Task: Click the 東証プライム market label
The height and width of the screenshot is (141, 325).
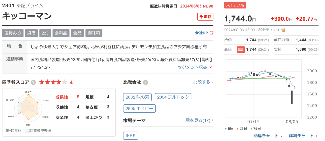Action: pyautogui.click(x=30, y=5)
